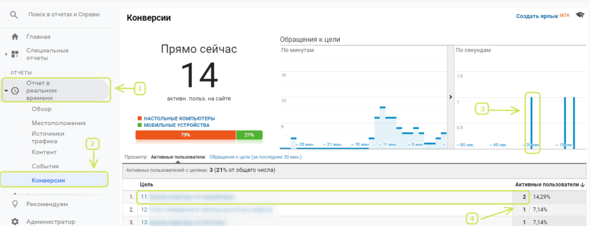
Task: Collapse the Отчет в реальном времени arrow
Action: (6, 91)
